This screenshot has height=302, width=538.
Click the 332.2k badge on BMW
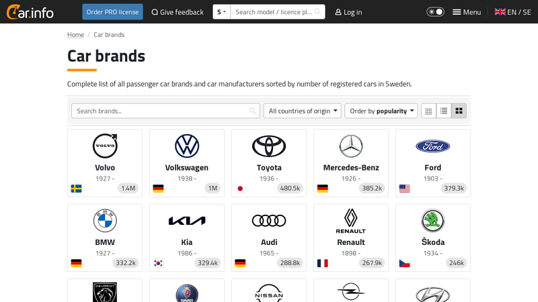(x=126, y=263)
